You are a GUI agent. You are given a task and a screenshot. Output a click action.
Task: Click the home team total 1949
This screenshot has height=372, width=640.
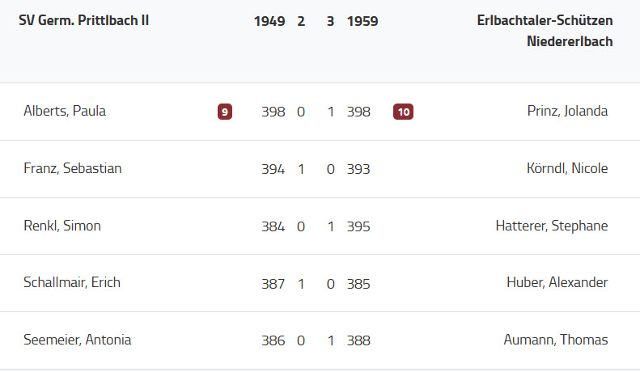coord(269,21)
